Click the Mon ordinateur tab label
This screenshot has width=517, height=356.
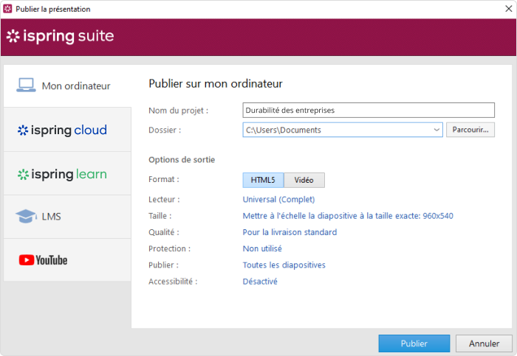(76, 86)
